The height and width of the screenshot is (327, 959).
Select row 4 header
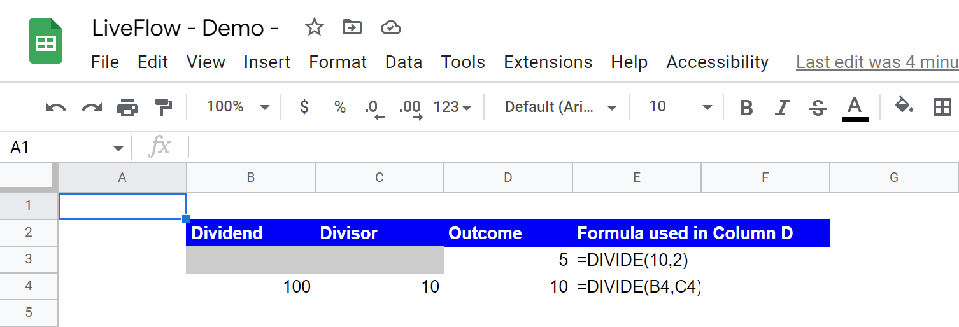(x=28, y=286)
